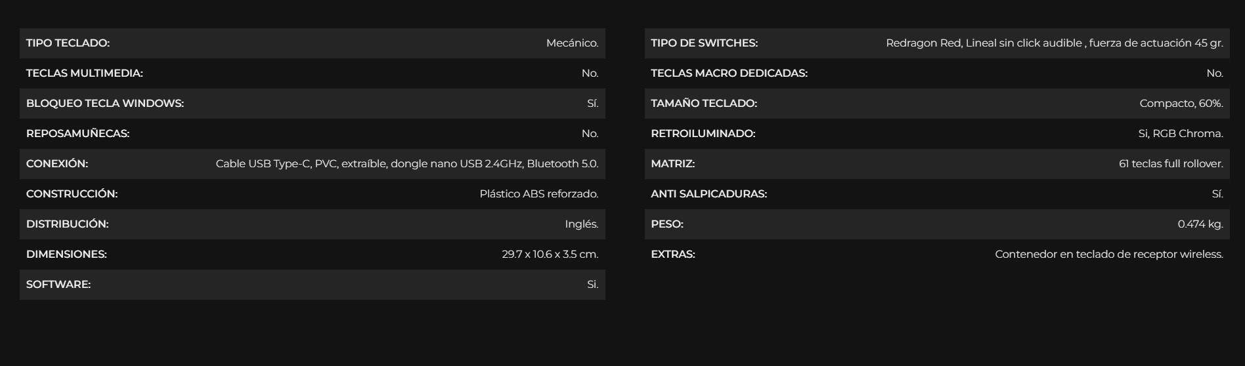Click the TECLAS MACRO DEDICADAS label
Image resolution: width=1245 pixels, height=366 pixels.
pyautogui.click(x=729, y=73)
